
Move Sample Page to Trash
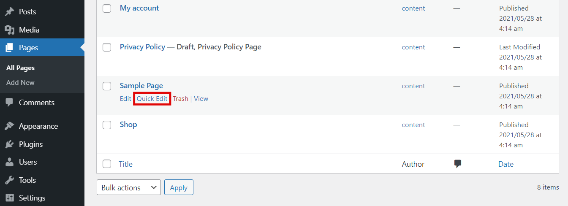[x=180, y=99]
